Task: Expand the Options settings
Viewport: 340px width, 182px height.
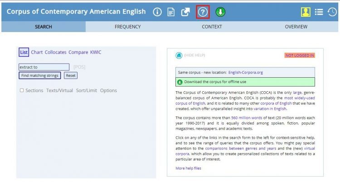Action: [x=108, y=90]
